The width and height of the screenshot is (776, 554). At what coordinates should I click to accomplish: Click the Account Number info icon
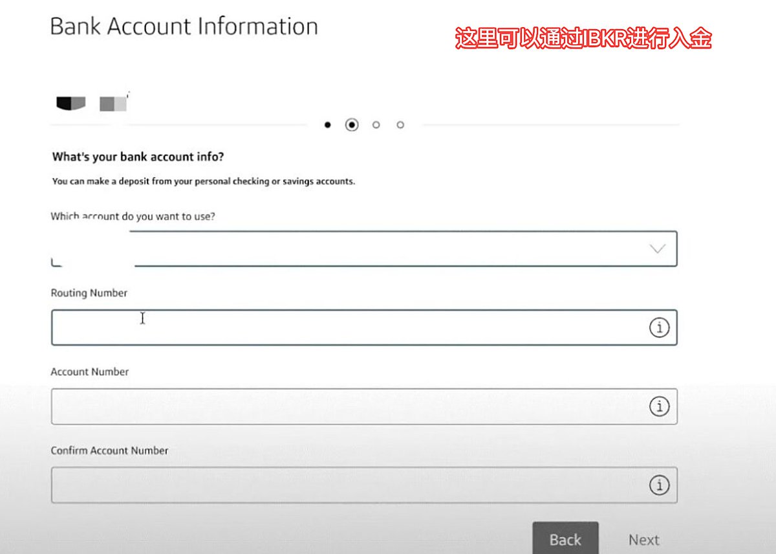[x=659, y=407]
